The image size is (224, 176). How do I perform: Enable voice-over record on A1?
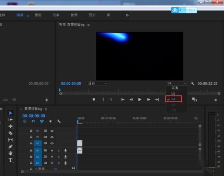pyautogui.click(x=65, y=151)
